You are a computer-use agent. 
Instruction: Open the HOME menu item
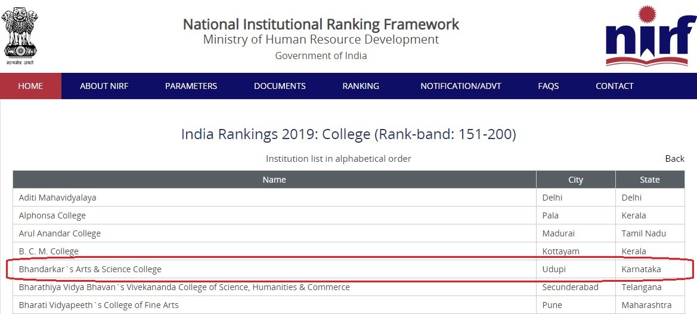click(30, 86)
